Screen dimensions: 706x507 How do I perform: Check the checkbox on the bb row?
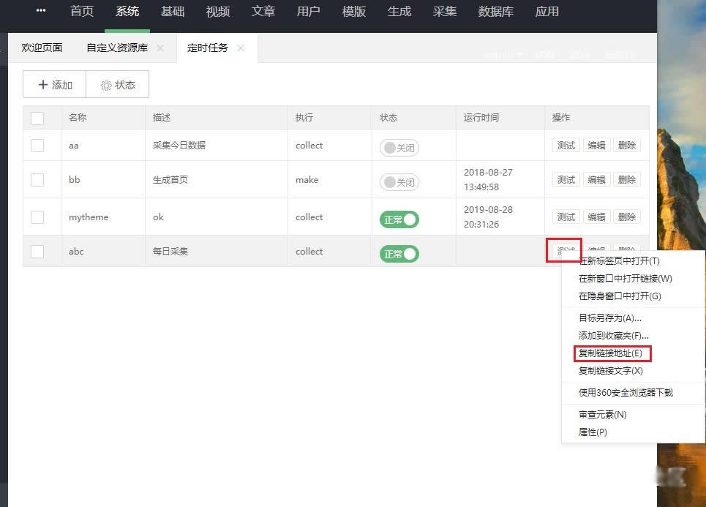pyautogui.click(x=37, y=179)
